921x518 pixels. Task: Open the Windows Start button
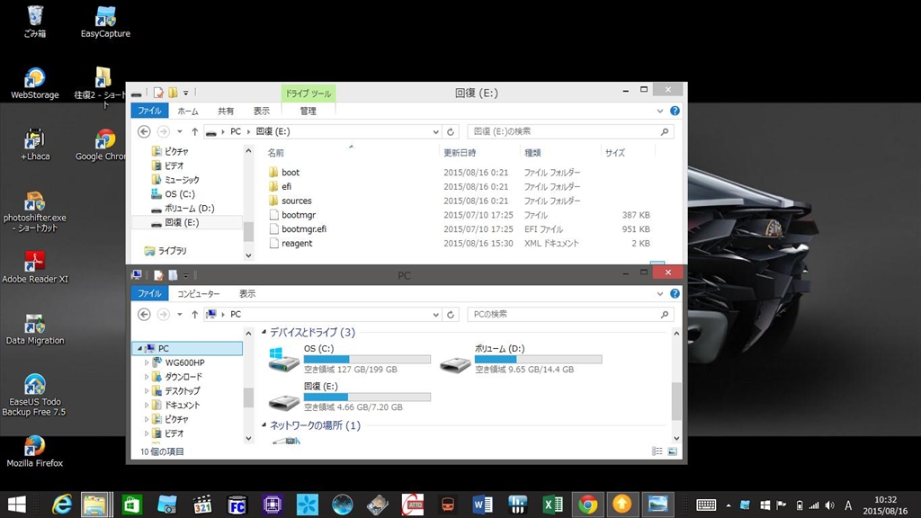coord(16,505)
